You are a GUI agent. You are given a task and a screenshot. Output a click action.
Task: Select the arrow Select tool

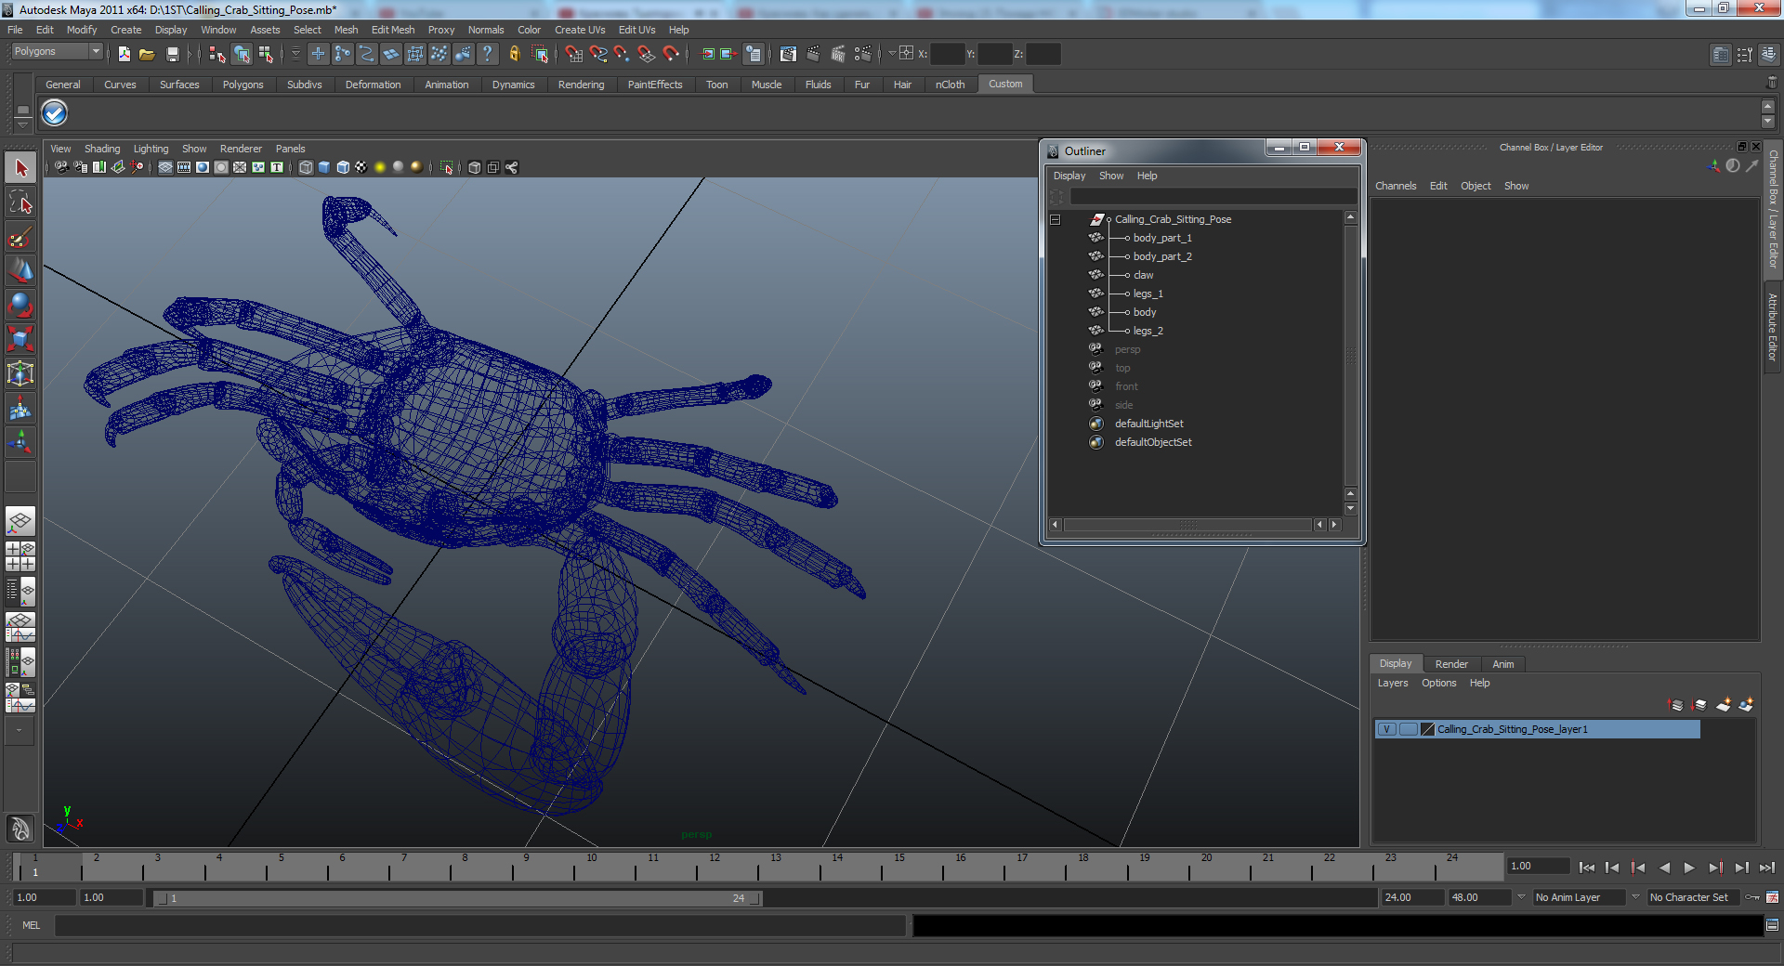tap(20, 168)
